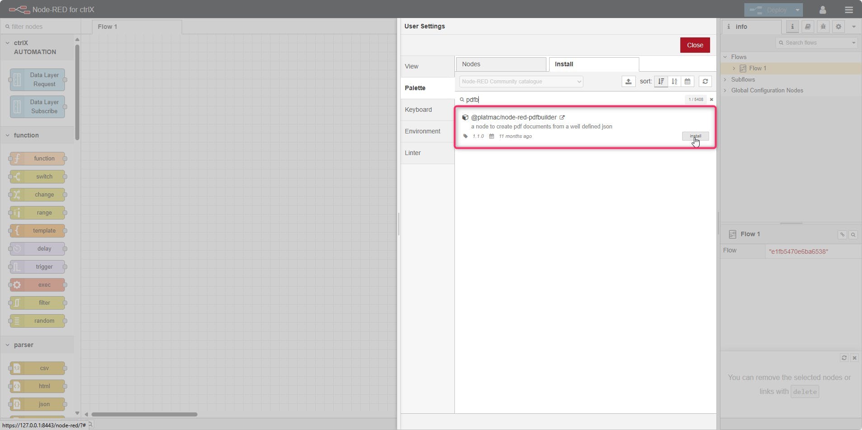This screenshot has width=862, height=430.
Task: Open the Search flows options dropdown
Action: tap(853, 43)
